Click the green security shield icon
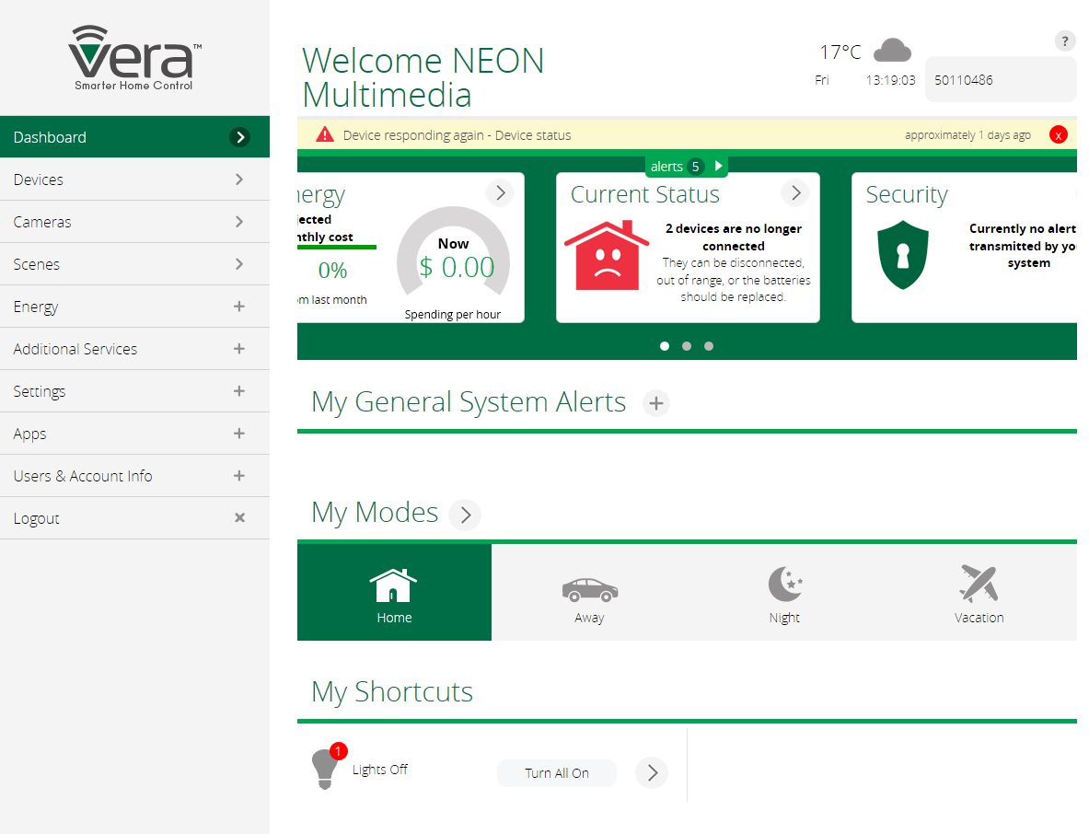The width and height of the screenshot is (1089, 834). (903, 255)
